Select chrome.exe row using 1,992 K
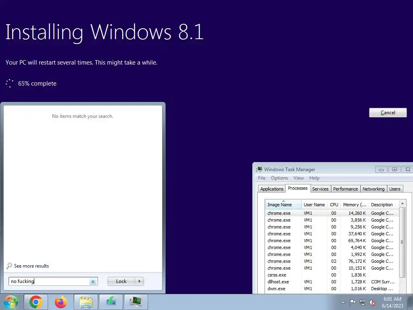413x310 pixels. [x=332, y=254]
